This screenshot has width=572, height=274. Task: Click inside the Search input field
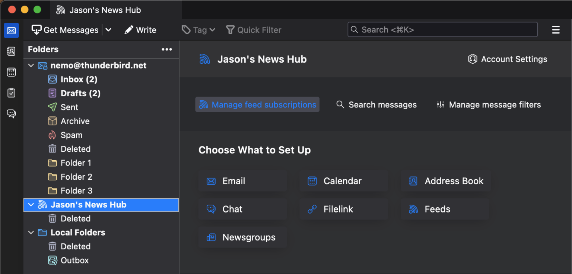pyautogui.click(x=442, y=29)
